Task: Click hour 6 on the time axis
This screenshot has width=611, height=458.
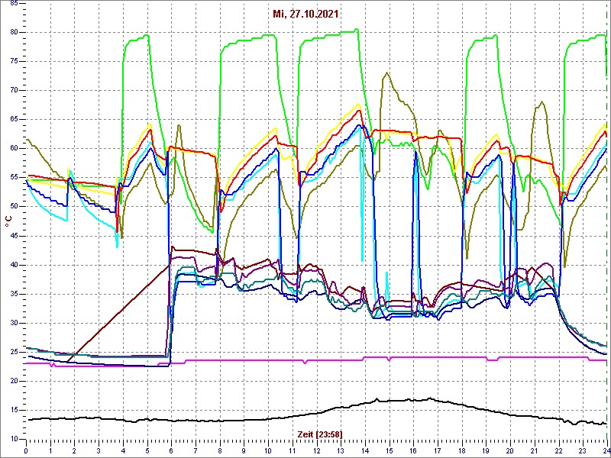Action: [x=171, y=449]
